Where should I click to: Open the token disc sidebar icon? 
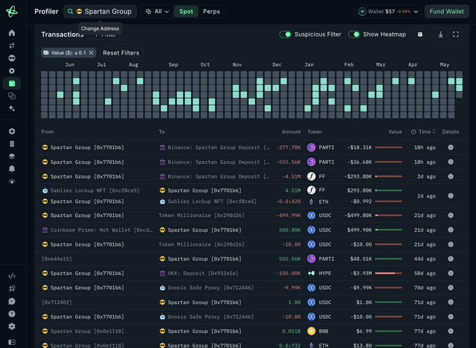pos(12,71)
